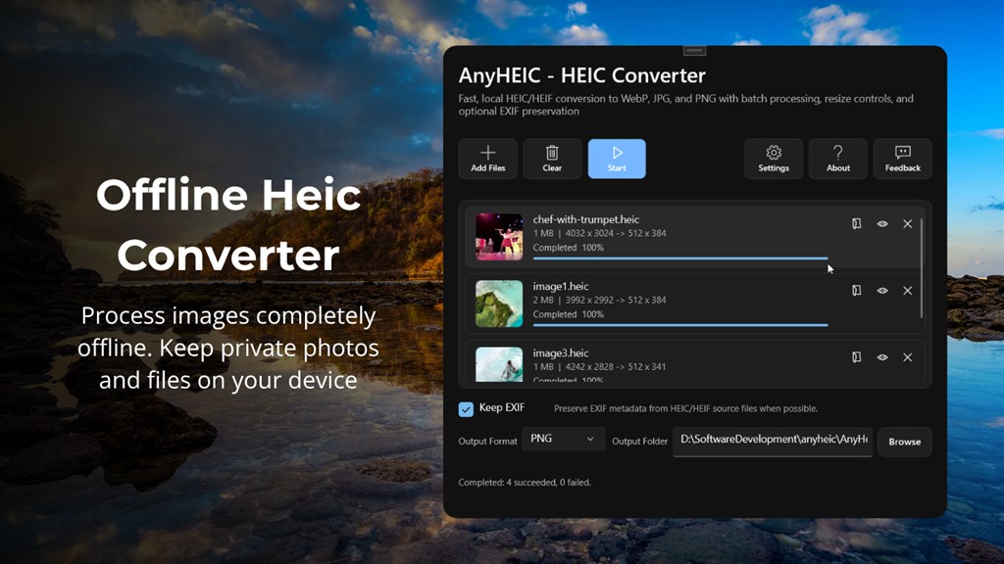Click the 'Completed: 4 succeeded, 0 failed.' status
The height and width of the screenshot is (564, 1004).
(525, 483)
